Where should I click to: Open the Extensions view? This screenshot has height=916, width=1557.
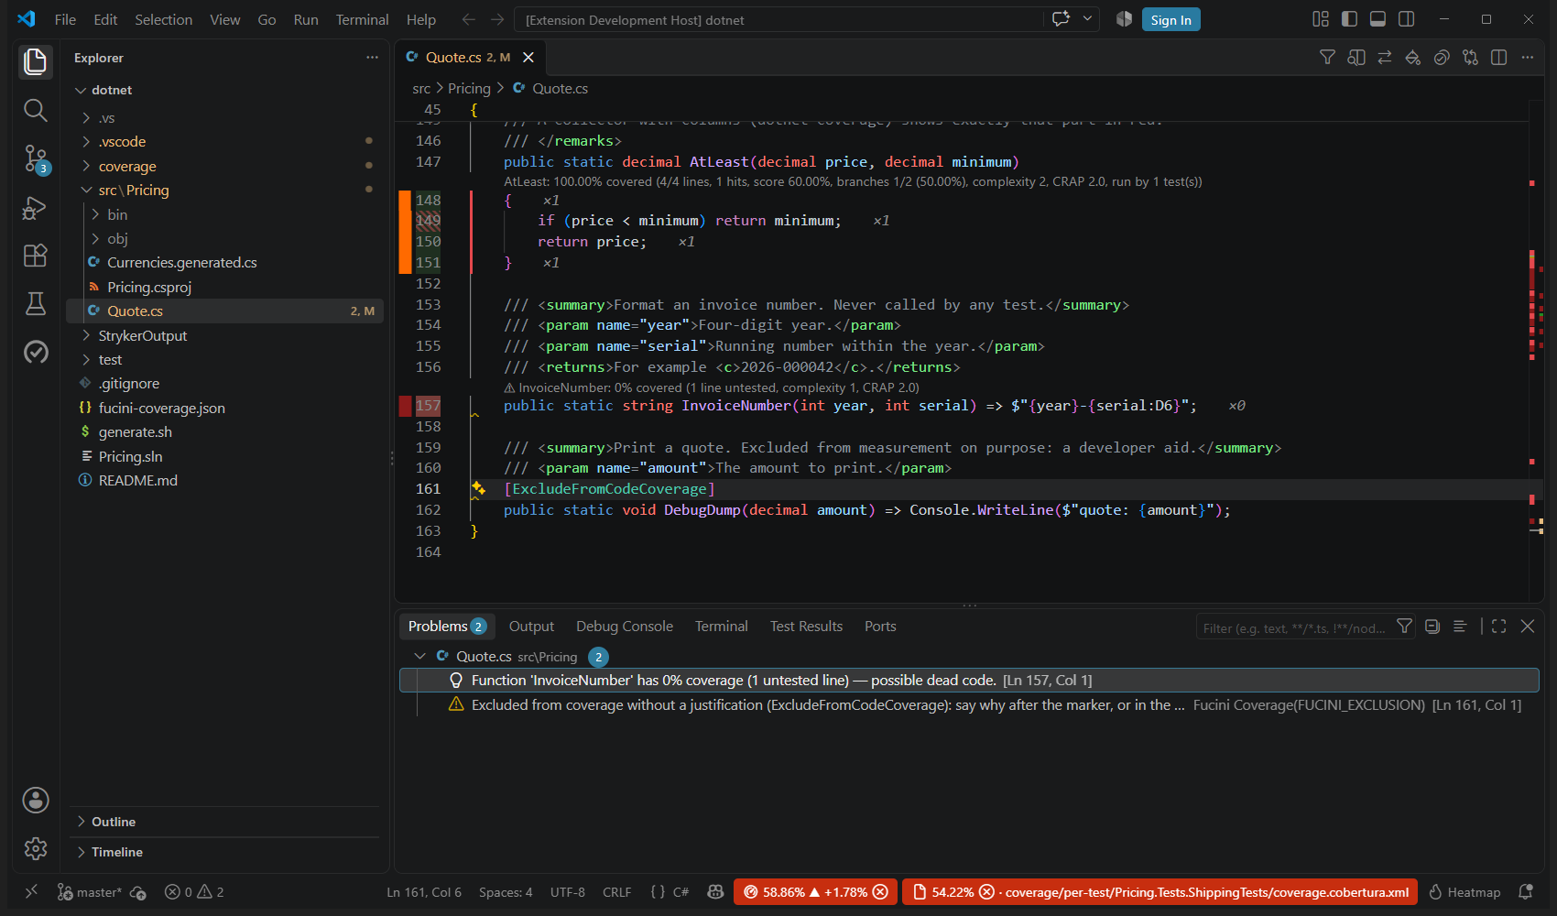[x=35, y=256]
